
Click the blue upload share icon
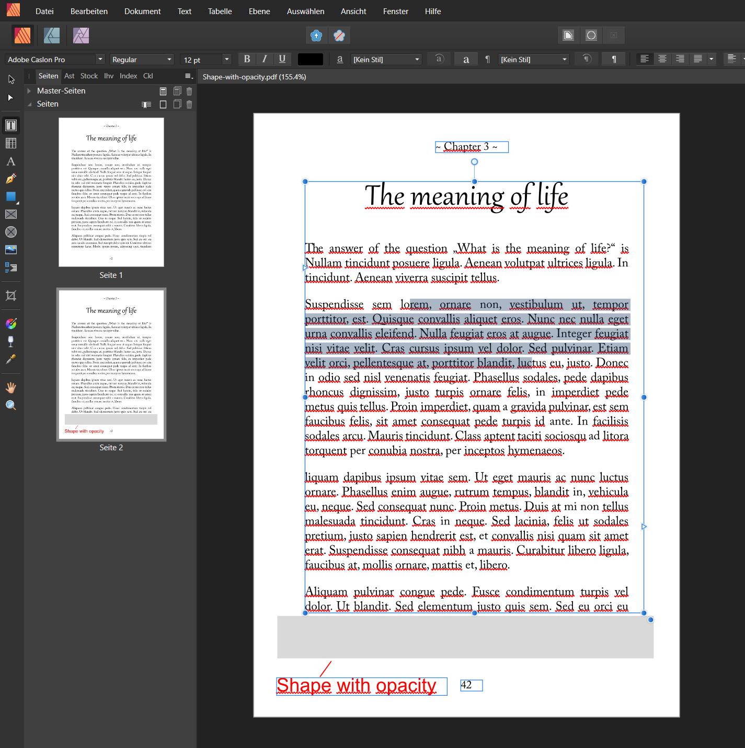pos(316,36)
